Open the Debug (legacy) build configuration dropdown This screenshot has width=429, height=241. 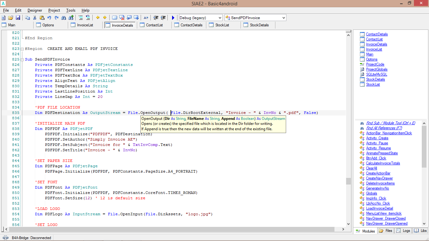click(x=200, y=18)
